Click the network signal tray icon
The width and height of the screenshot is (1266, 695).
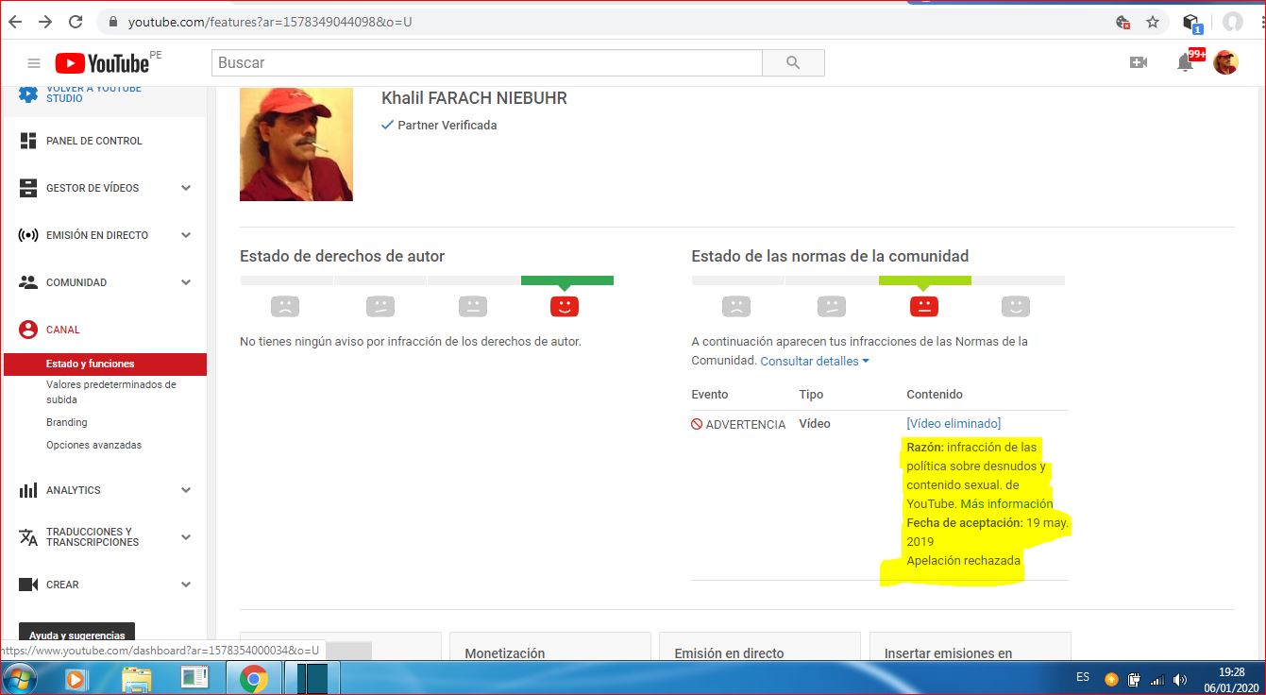[1157, 679]
